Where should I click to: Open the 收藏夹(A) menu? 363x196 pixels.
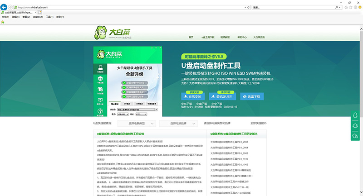point(38,17)
